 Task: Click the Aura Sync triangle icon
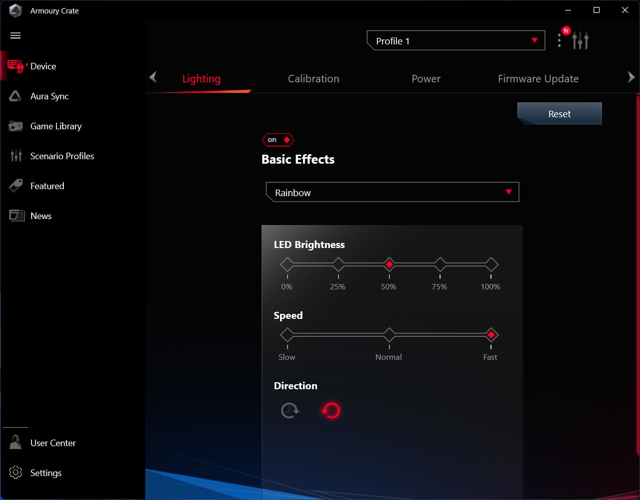(x=15, y=96)
